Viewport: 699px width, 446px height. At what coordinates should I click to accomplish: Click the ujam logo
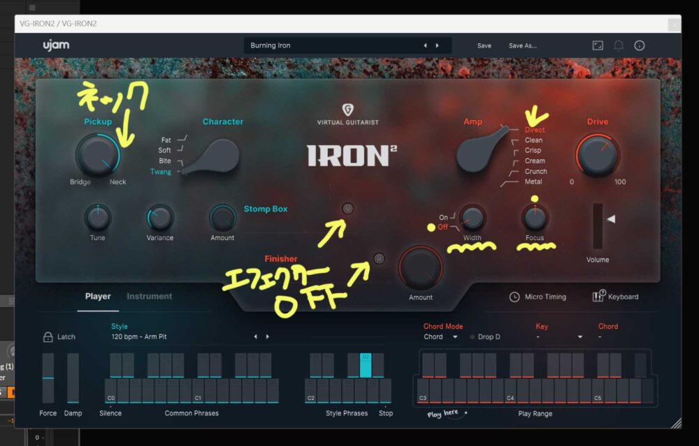click(x=56, y=45)
